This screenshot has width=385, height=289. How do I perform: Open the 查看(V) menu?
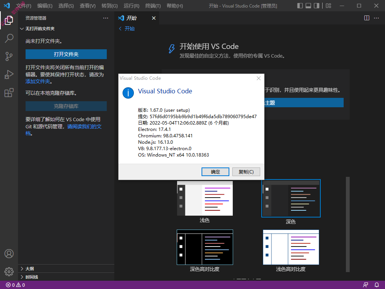tap(88, 6)
